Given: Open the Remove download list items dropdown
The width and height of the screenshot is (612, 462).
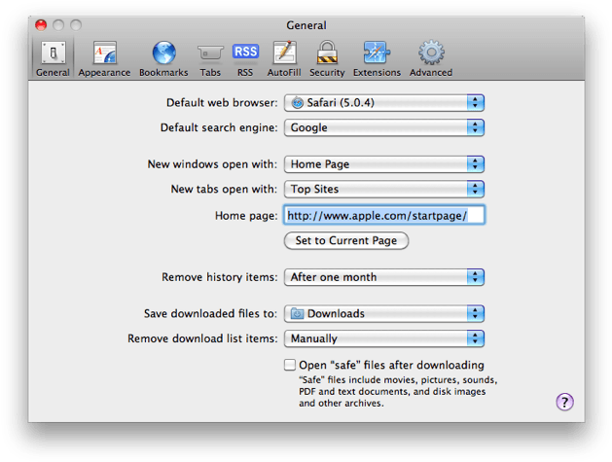Looking at the screenshot, I should (384, 338).
